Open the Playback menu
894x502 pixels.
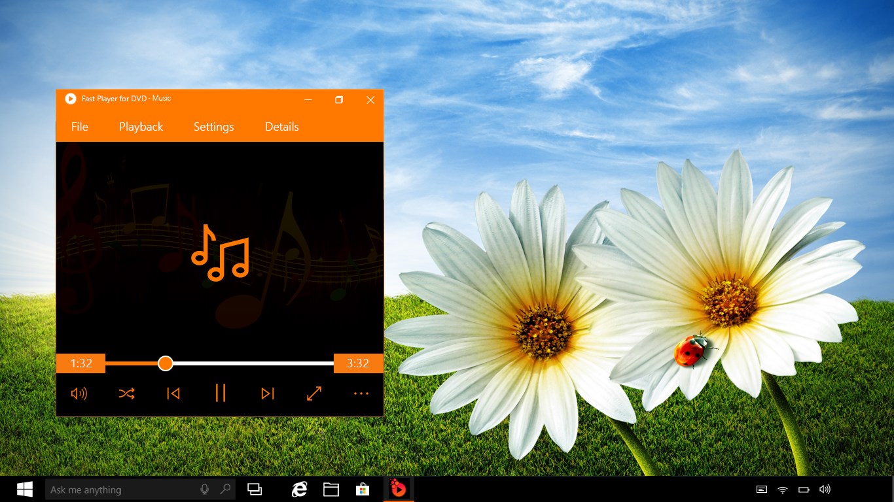[x=141, y=127]
